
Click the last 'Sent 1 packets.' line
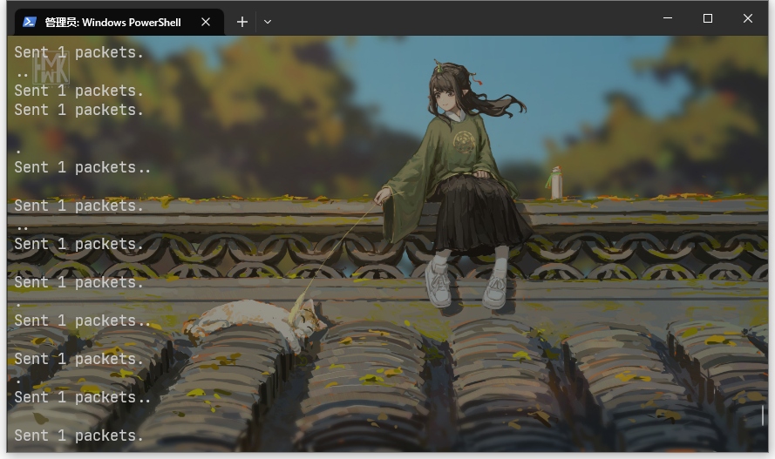click(x=78, y=435)
